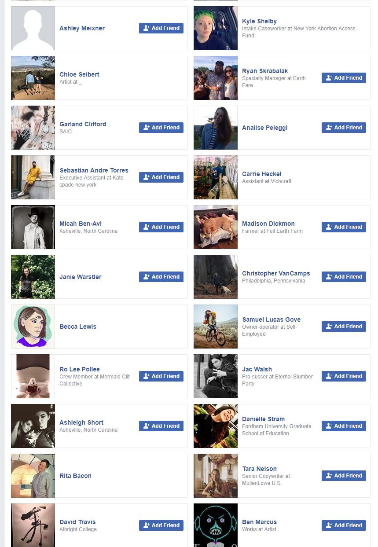The height and width of the screenshot is (547, 378).
Task: Add Sebastian Andre Torres as friend
Action: click(x=161, y=177)
